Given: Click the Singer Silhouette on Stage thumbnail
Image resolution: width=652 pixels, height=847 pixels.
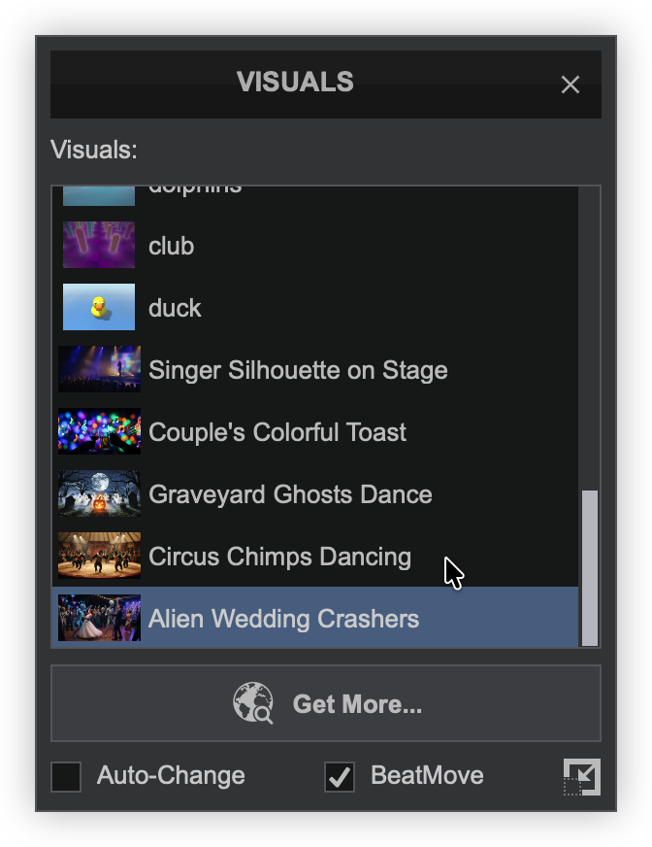Looking at the screenshot, I should pos(99,370).
